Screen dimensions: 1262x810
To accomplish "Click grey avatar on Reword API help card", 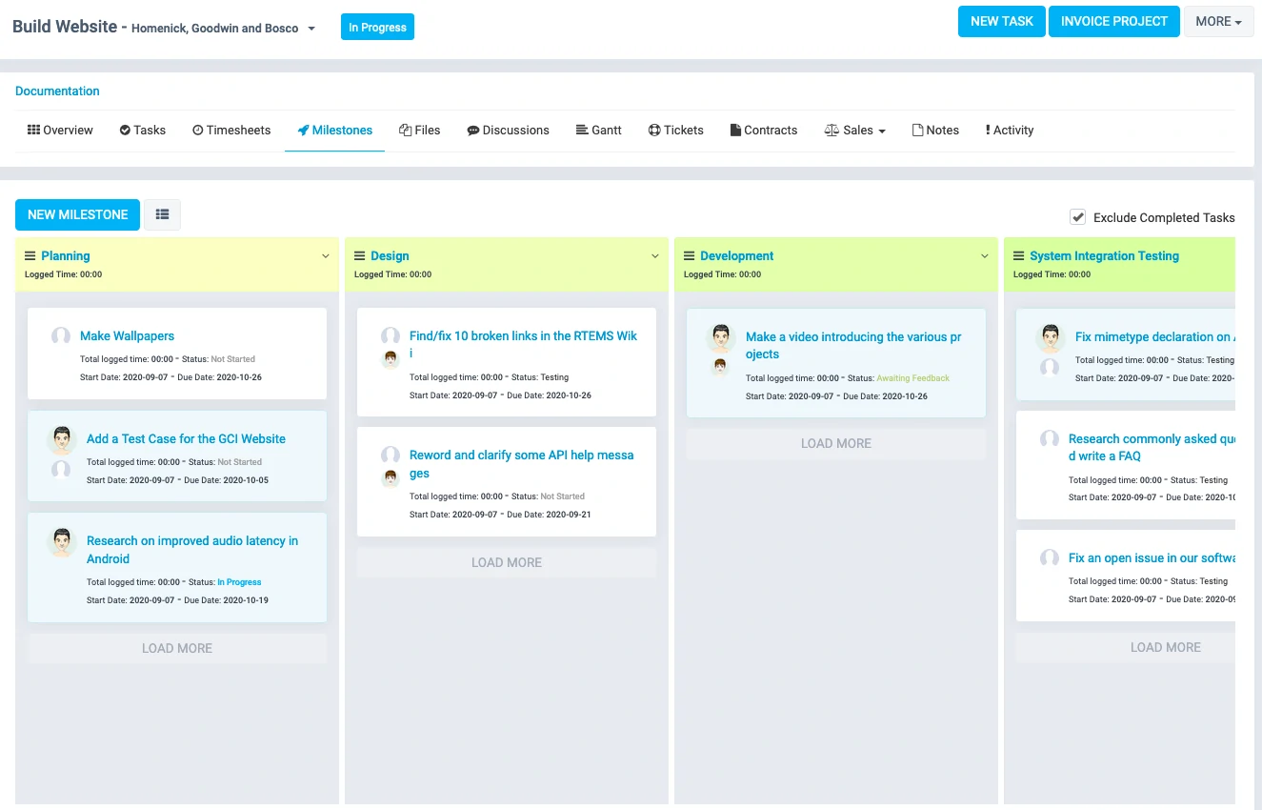I will pos(391,456).
